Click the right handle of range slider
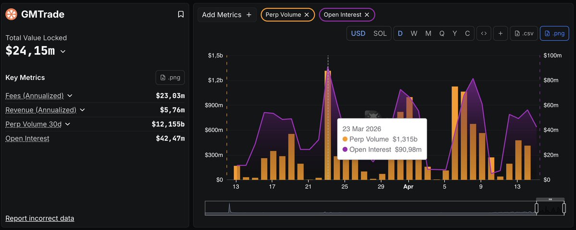This screenshot has width=576, height=230. (564, 208)
